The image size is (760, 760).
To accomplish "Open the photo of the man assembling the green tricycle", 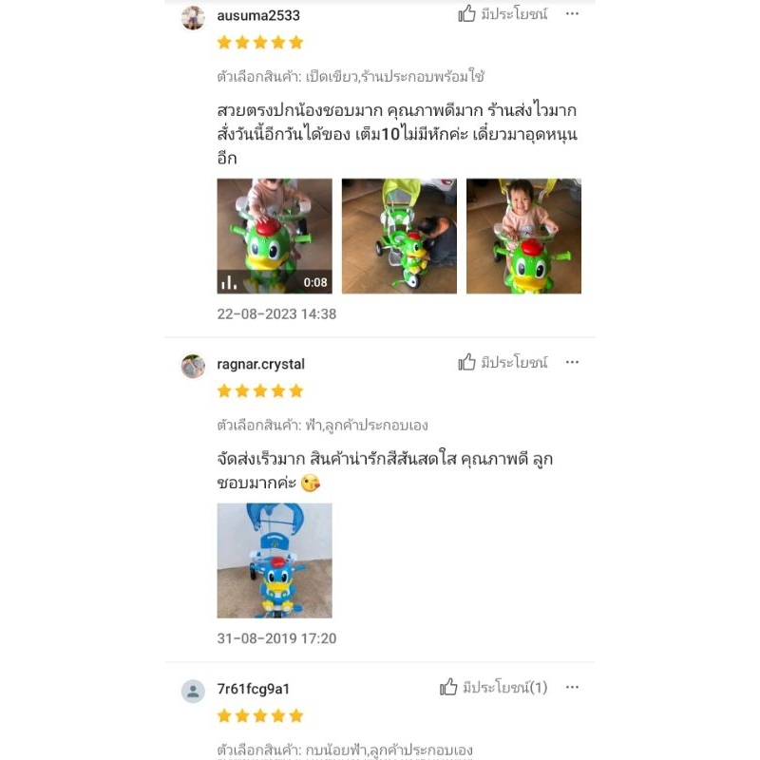I will pyautogui.click(x=399, y=236).
